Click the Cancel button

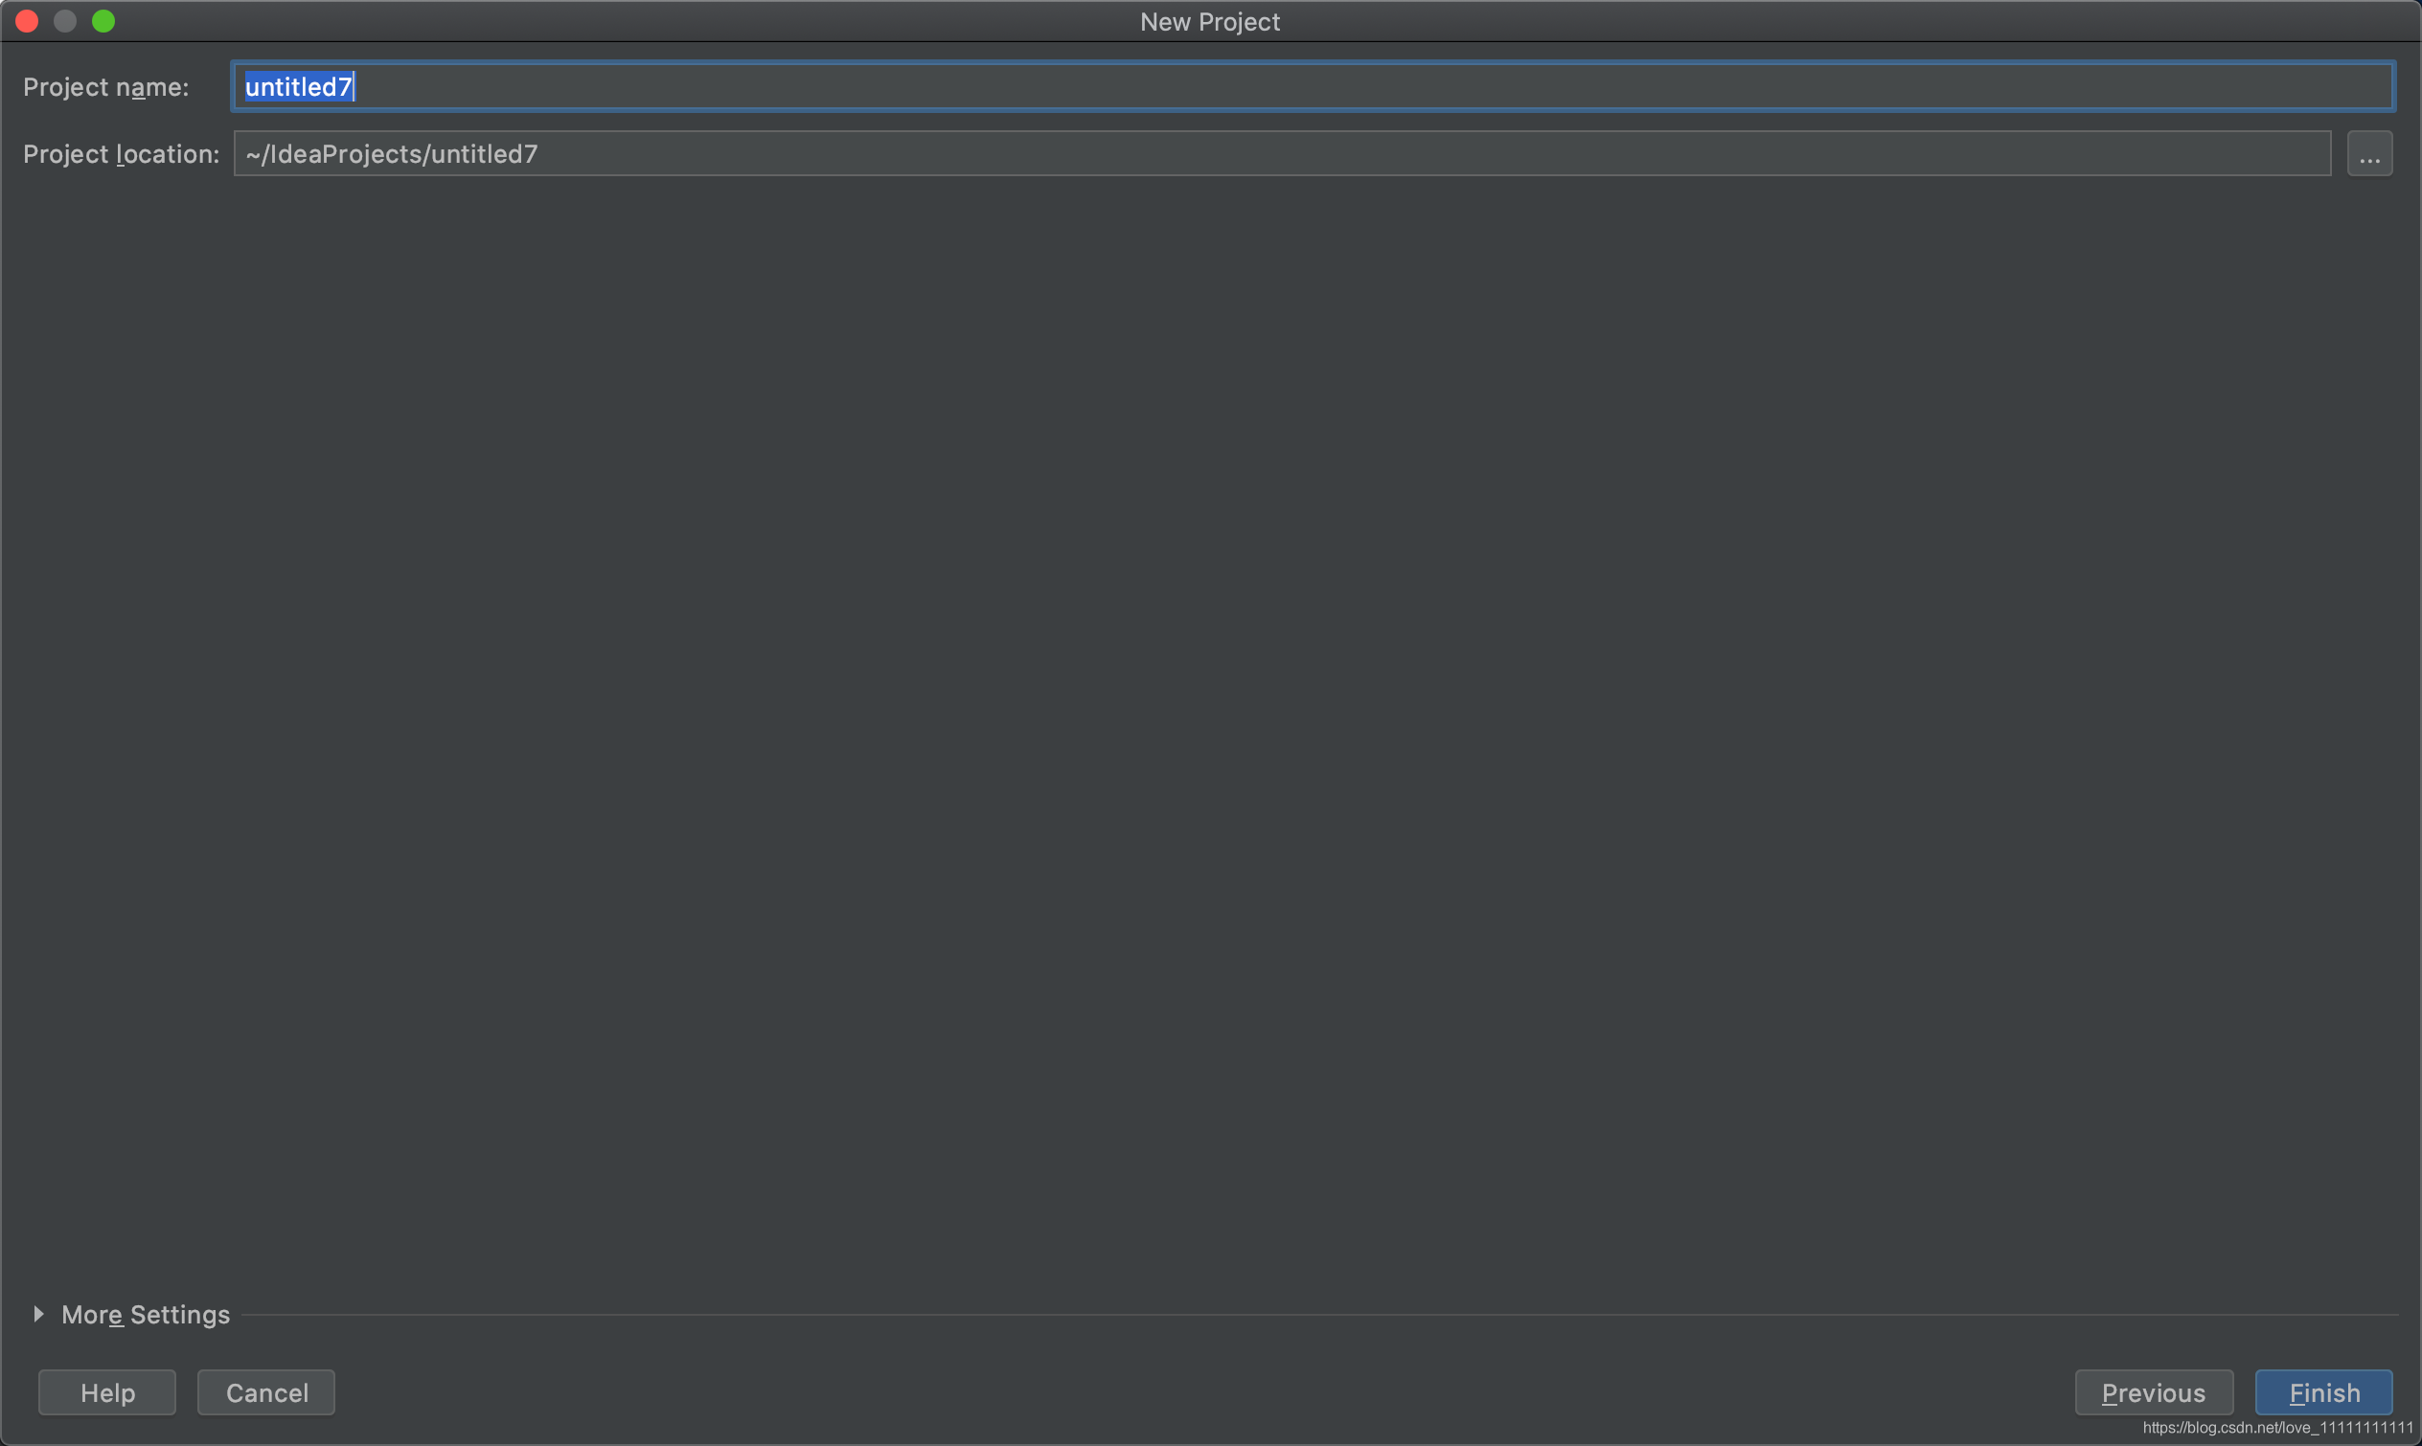(266, 1390)
